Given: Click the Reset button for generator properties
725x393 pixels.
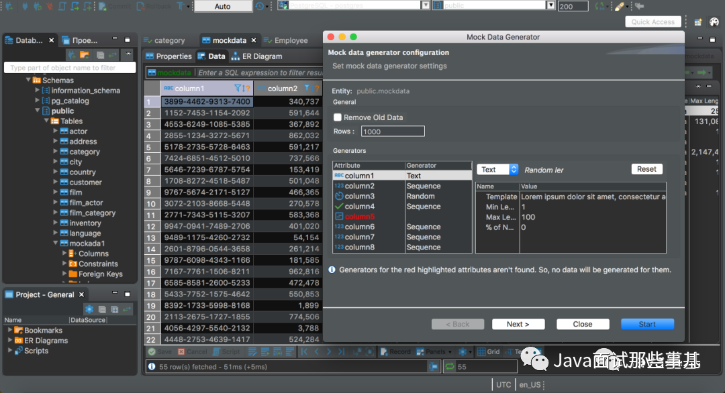Looking at the screenshot, I should click(647, 169).
